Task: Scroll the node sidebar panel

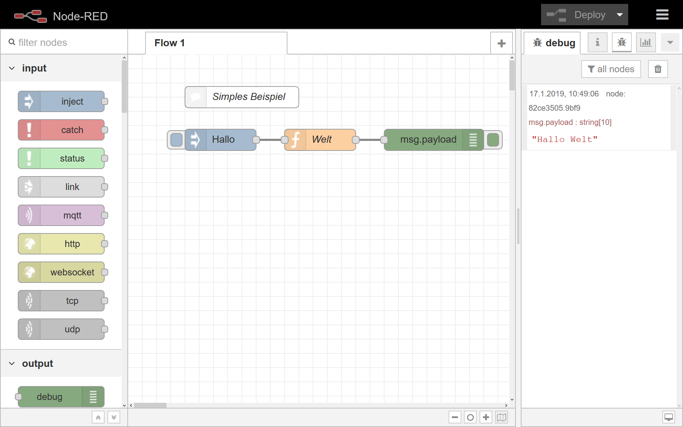Action: [x=113, y=417]
